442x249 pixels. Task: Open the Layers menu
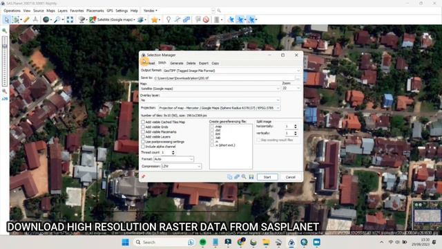63,11
